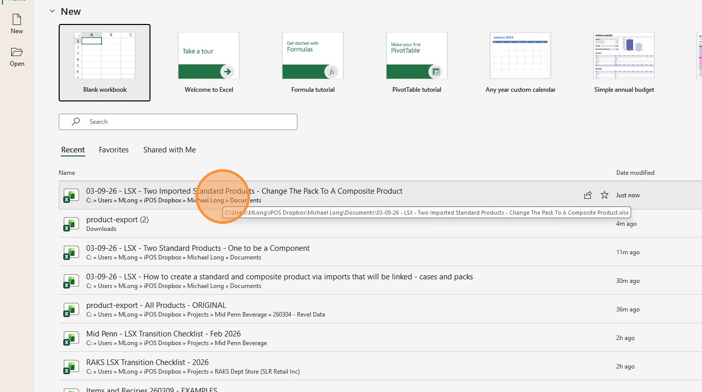
Task: Click the path ending in "RAKS Dept Store (SLR Retail Inc)"
Action: pos(193,372)
